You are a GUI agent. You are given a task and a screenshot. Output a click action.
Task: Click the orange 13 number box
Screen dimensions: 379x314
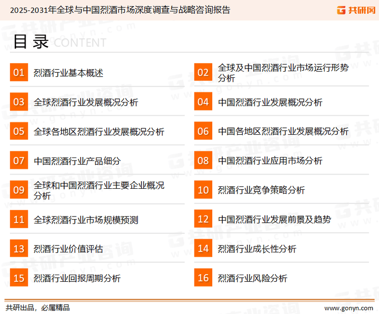19,248
